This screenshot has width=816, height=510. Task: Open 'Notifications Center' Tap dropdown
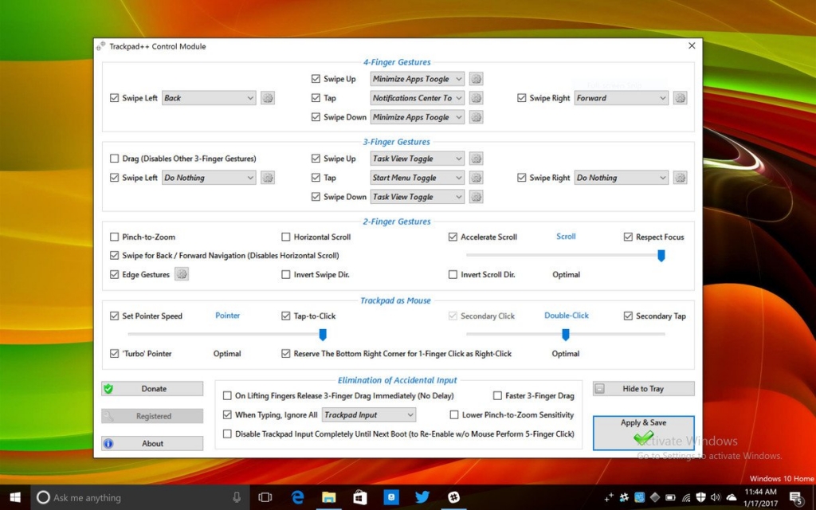pos(417,98)
